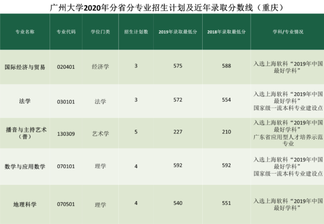Click the 学科情况 note in the 国际经济与贸易 row
Viewport: 324px width, 224px height.
coord(288,67)
